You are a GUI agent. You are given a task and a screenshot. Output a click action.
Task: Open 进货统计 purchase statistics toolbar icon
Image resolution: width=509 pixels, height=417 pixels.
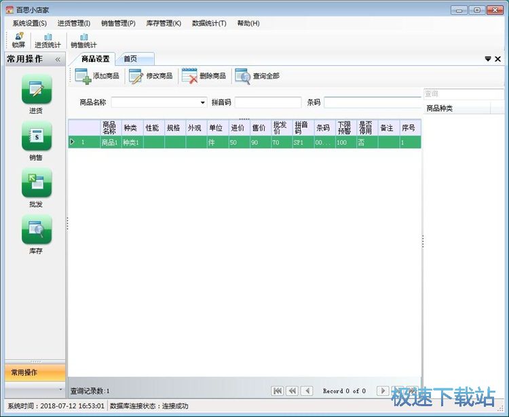[x=48, y=40]
